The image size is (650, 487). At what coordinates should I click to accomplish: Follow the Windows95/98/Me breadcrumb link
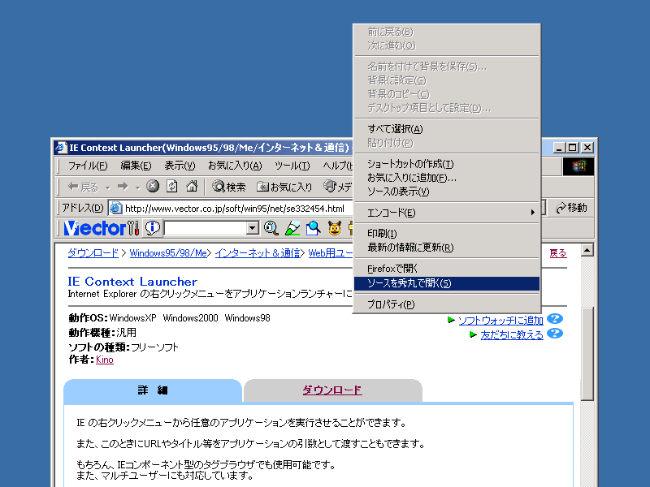click(168, 252)
